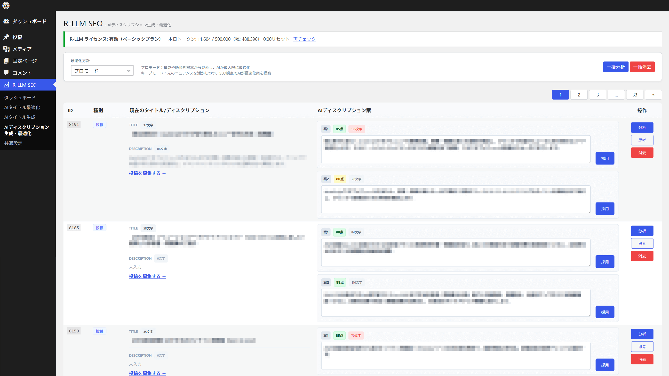Open R-LLM SEO submenu ダッシュボード
669x376 pixels.
point(20,97)
